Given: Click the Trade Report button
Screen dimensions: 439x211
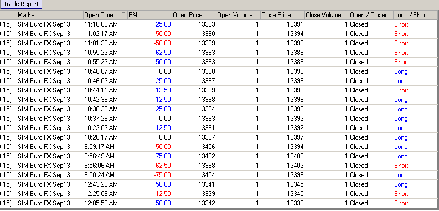Looking at the screenshot, I should click(x=21, y=4).
